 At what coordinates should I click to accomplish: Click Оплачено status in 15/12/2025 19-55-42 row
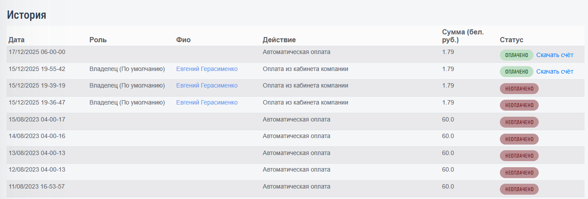pos(516,72)
